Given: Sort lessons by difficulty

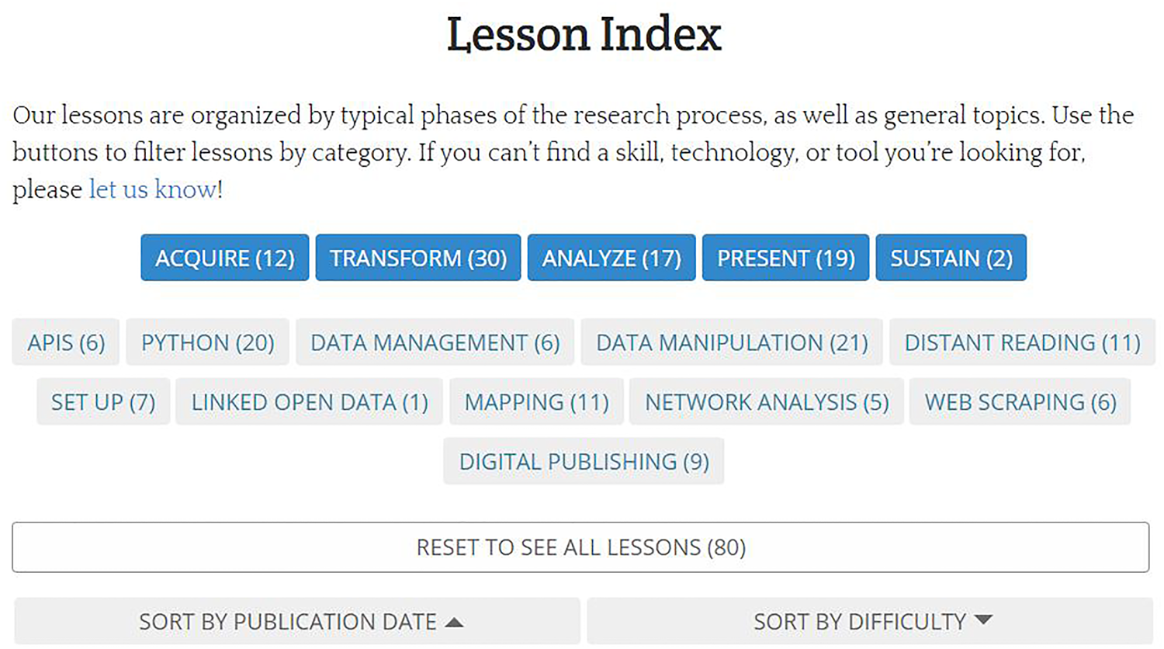Looking at the screenshot, I should pos(870,621).
